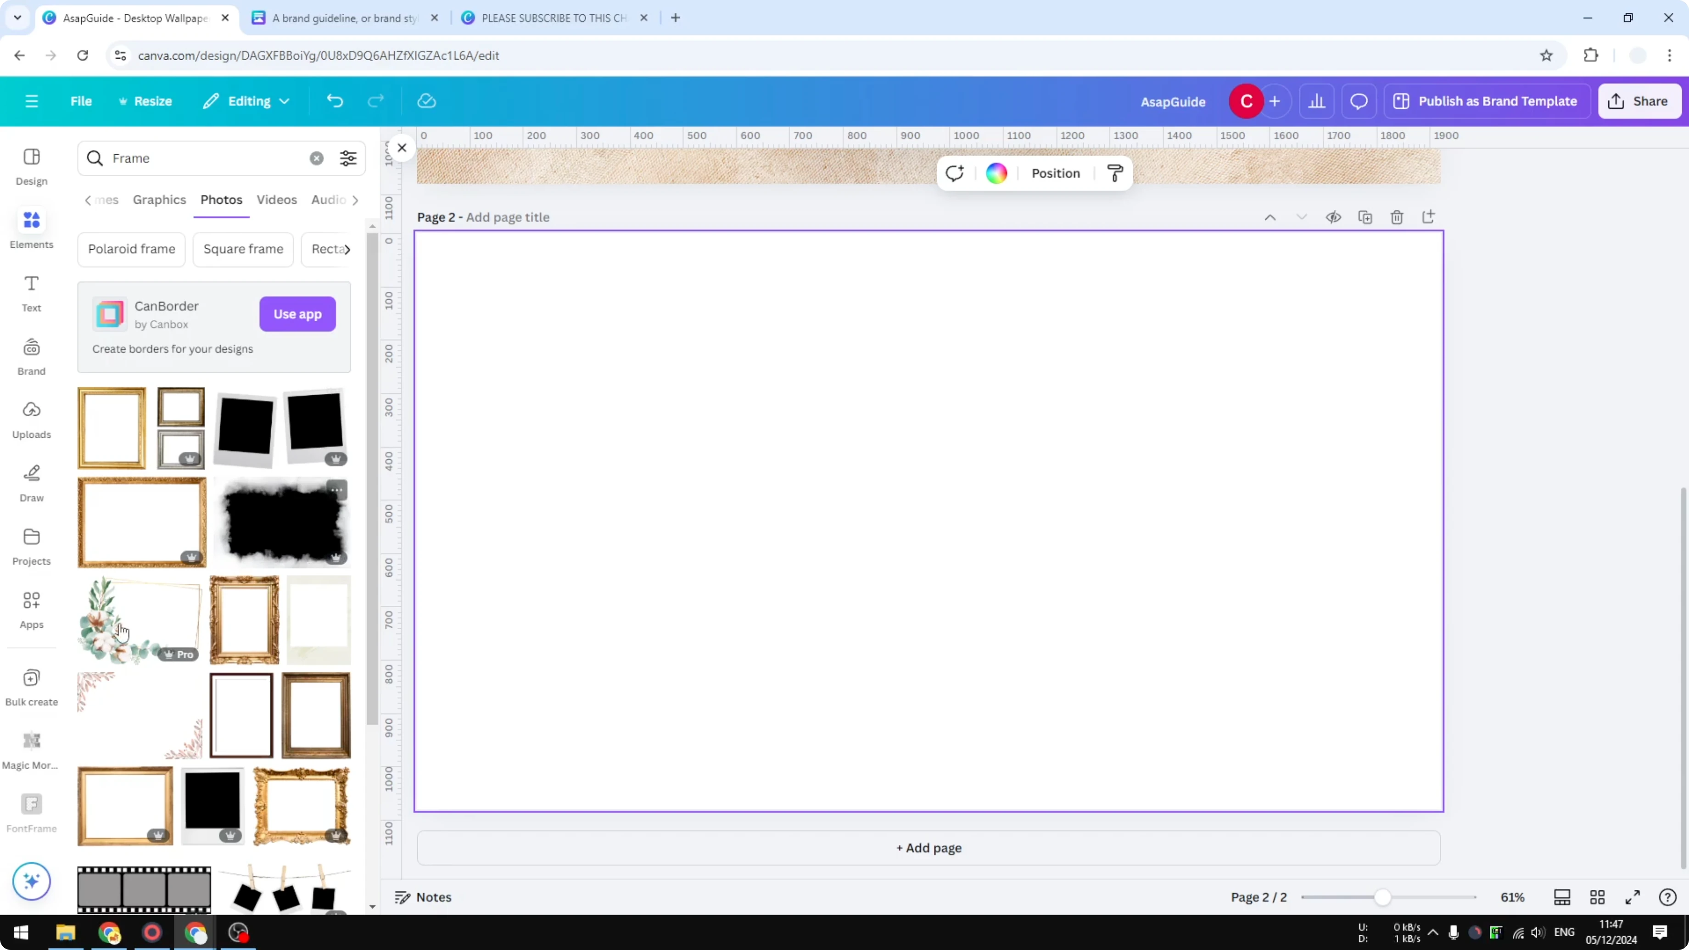
Task: Hide page 2 using the eye icon
Action: click(1334, 216)
